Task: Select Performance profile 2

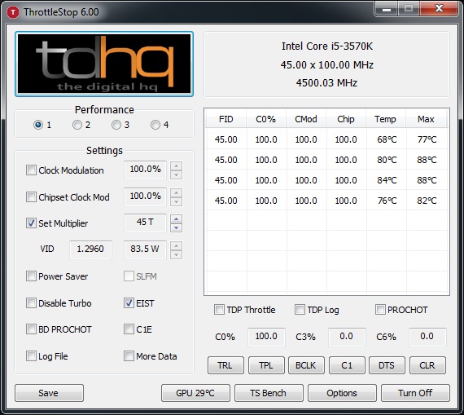Action: tap(77, 125)
